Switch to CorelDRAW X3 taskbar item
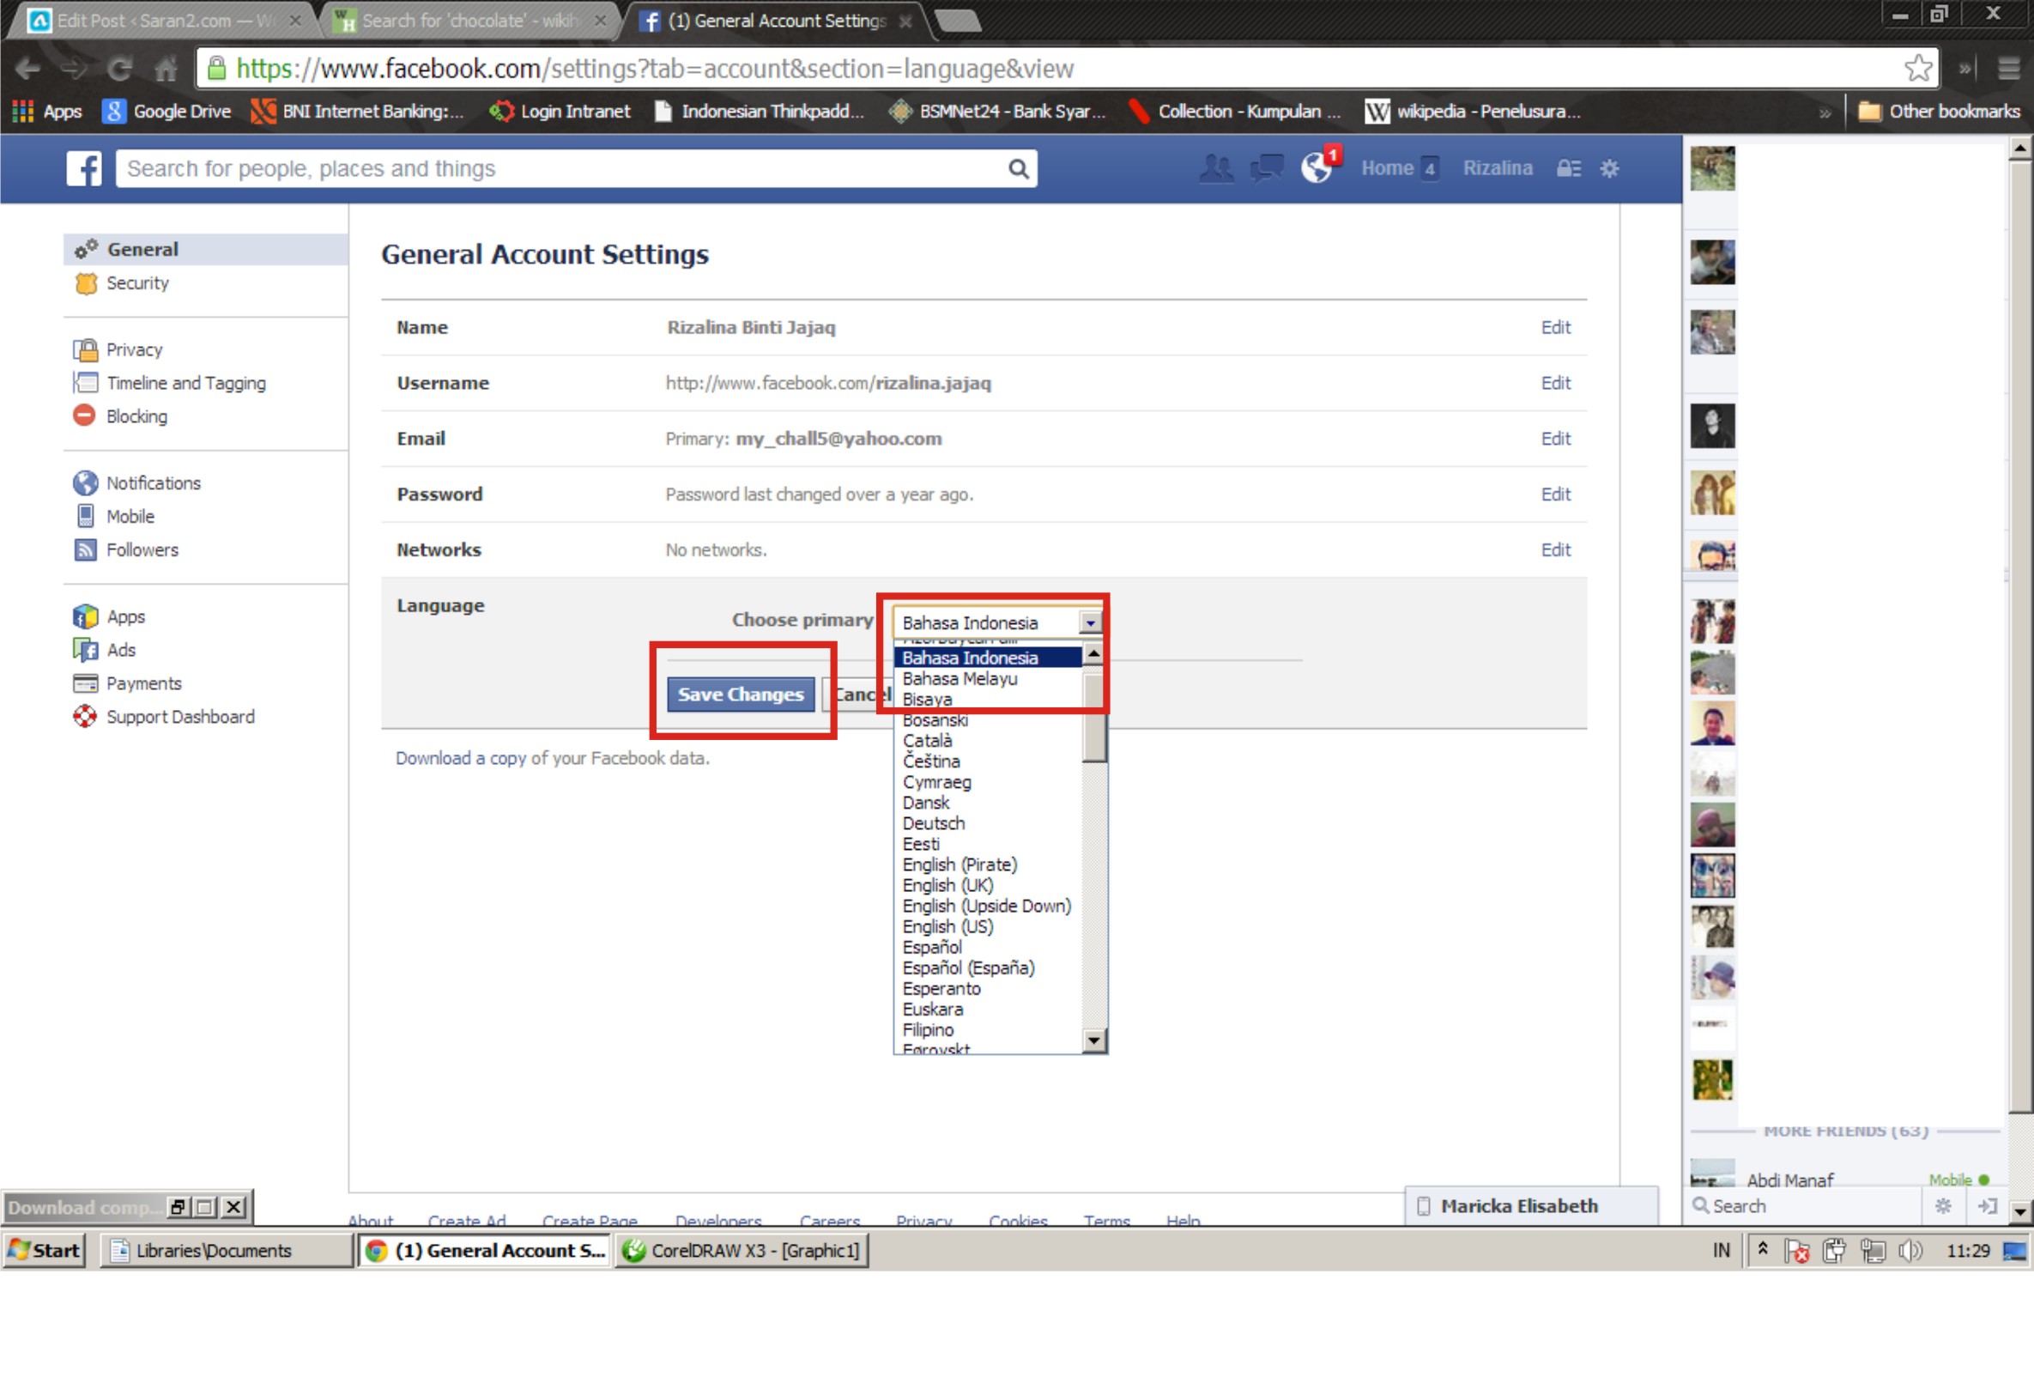The height and width of the screenshot is (1395, 2034). pos(742,1251)
